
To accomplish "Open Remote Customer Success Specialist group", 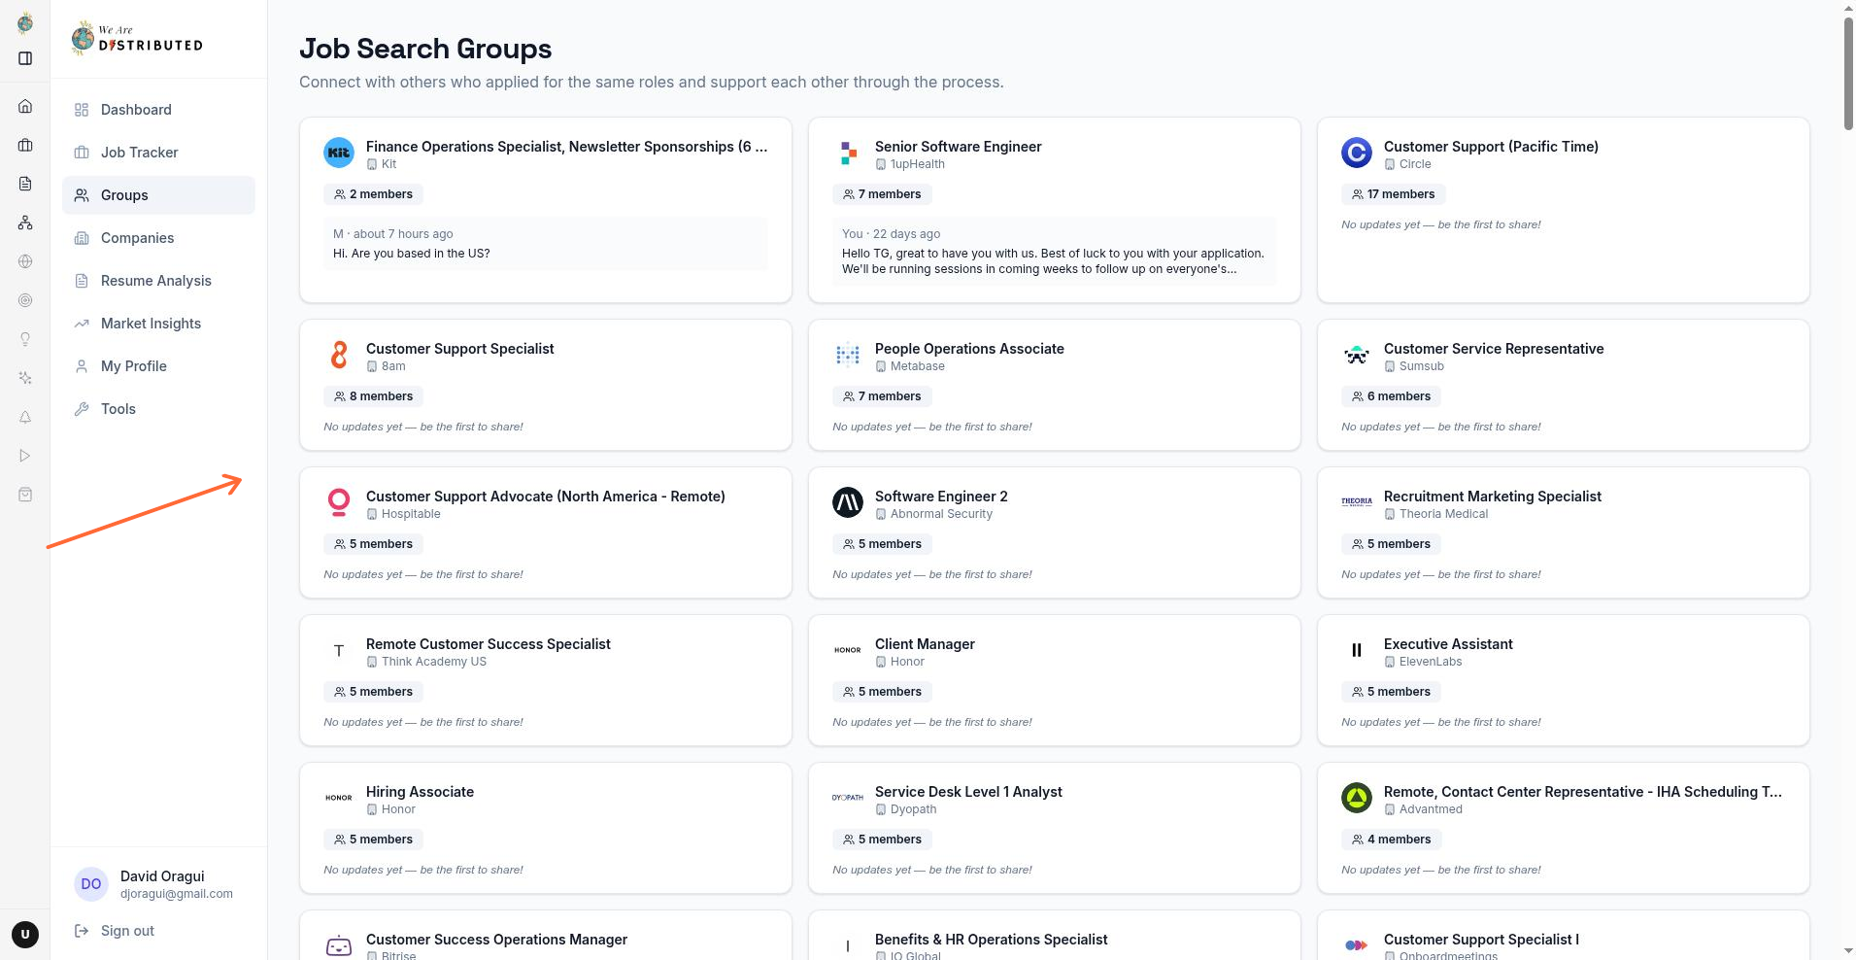I will [x=488, y=644].
